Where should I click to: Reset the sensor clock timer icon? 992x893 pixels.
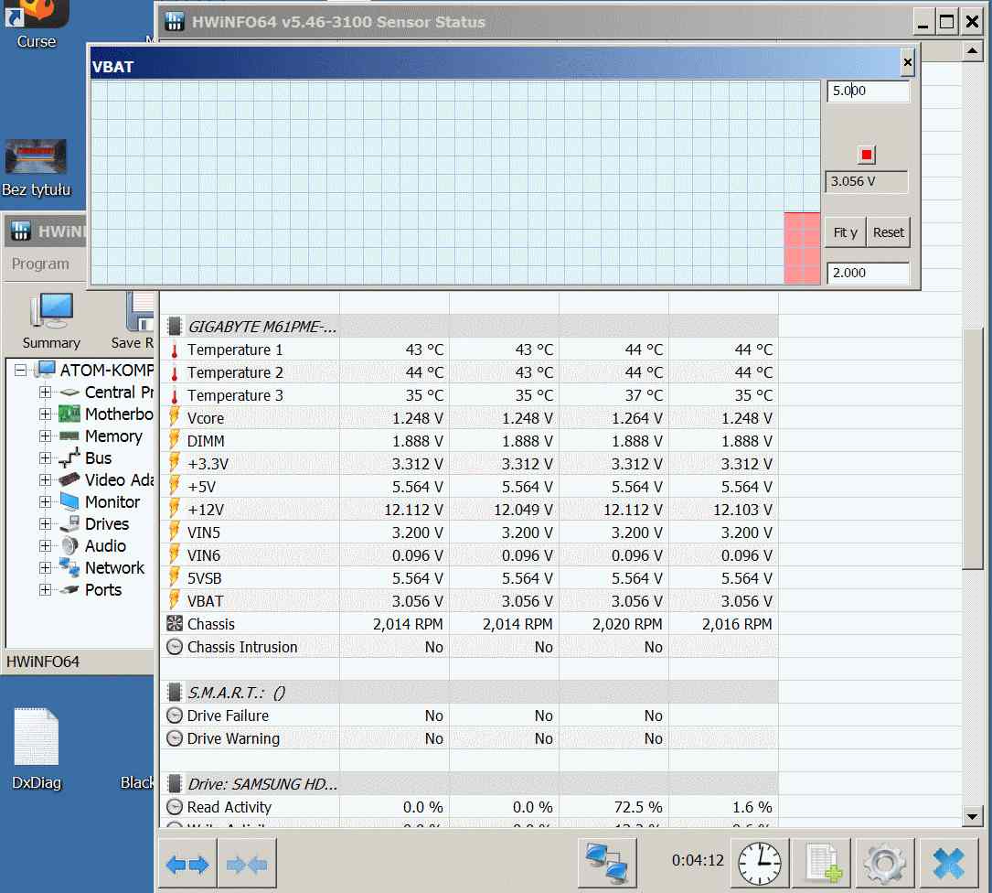760,864
